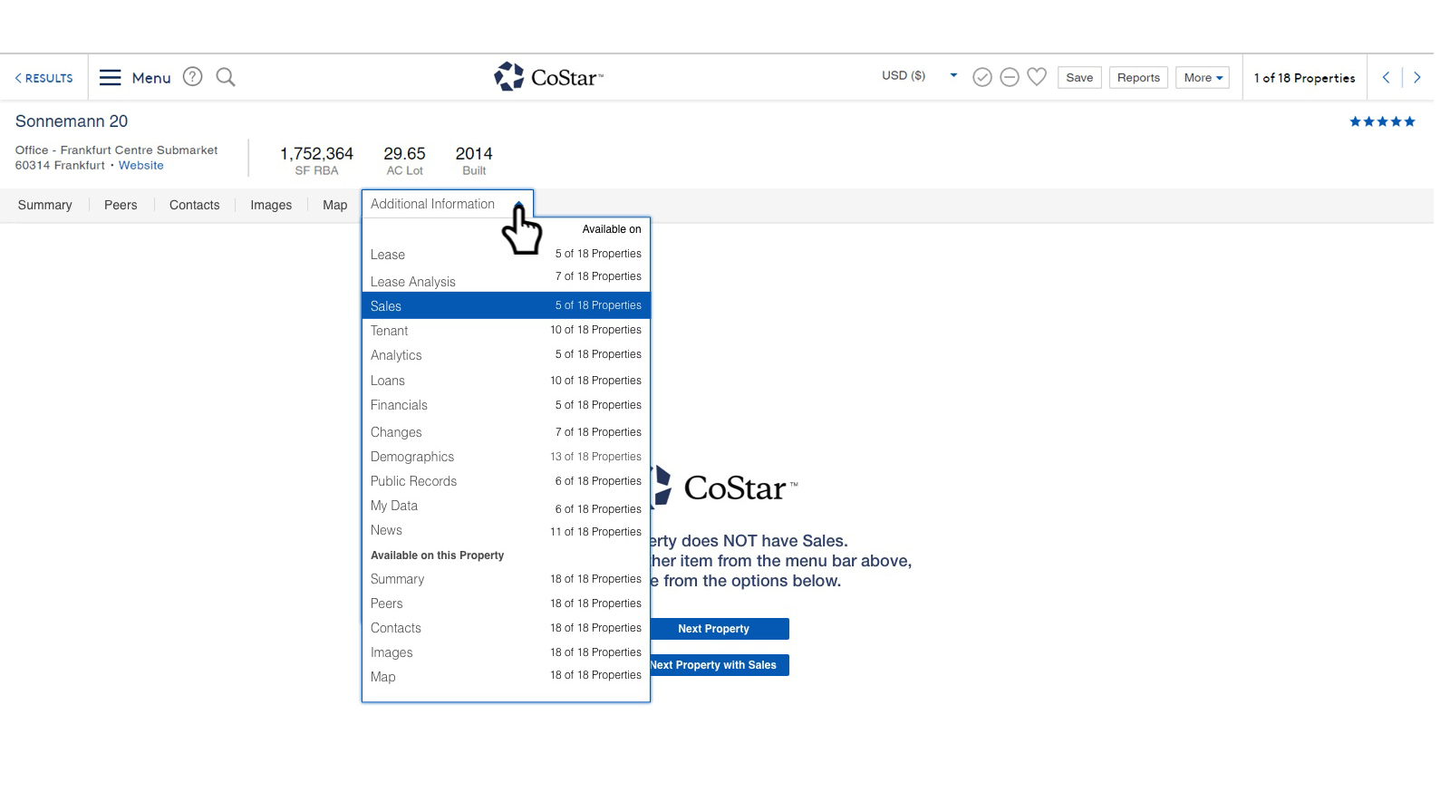Click the checkmark circle icon

981,78
